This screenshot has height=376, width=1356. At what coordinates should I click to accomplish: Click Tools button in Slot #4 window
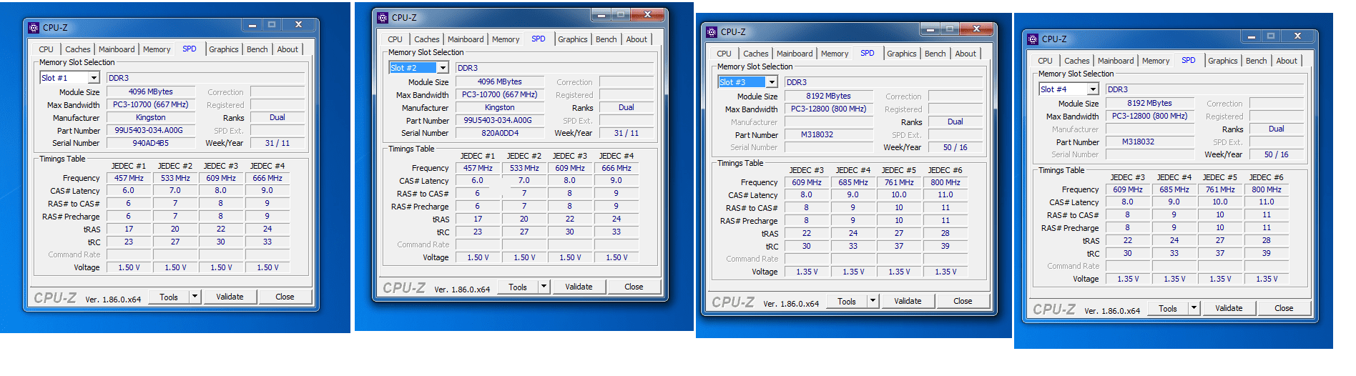click(x=1168, y=308)
